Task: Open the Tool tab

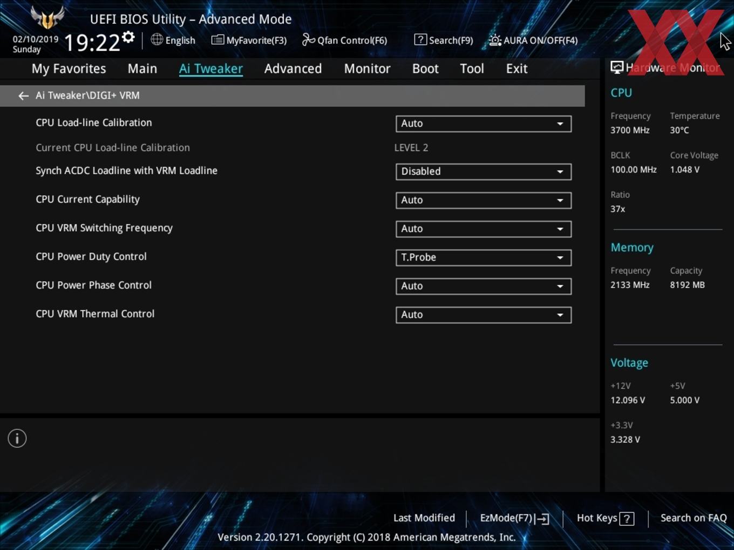Action: click(x=472, y=68)
